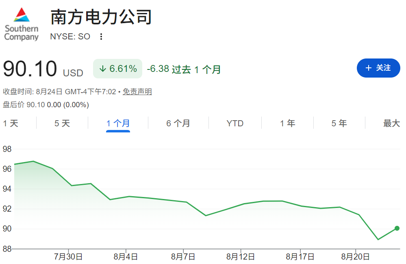406x264 pixels.
Task: Select the YTD range tab
Action: [x=235, y=123]
